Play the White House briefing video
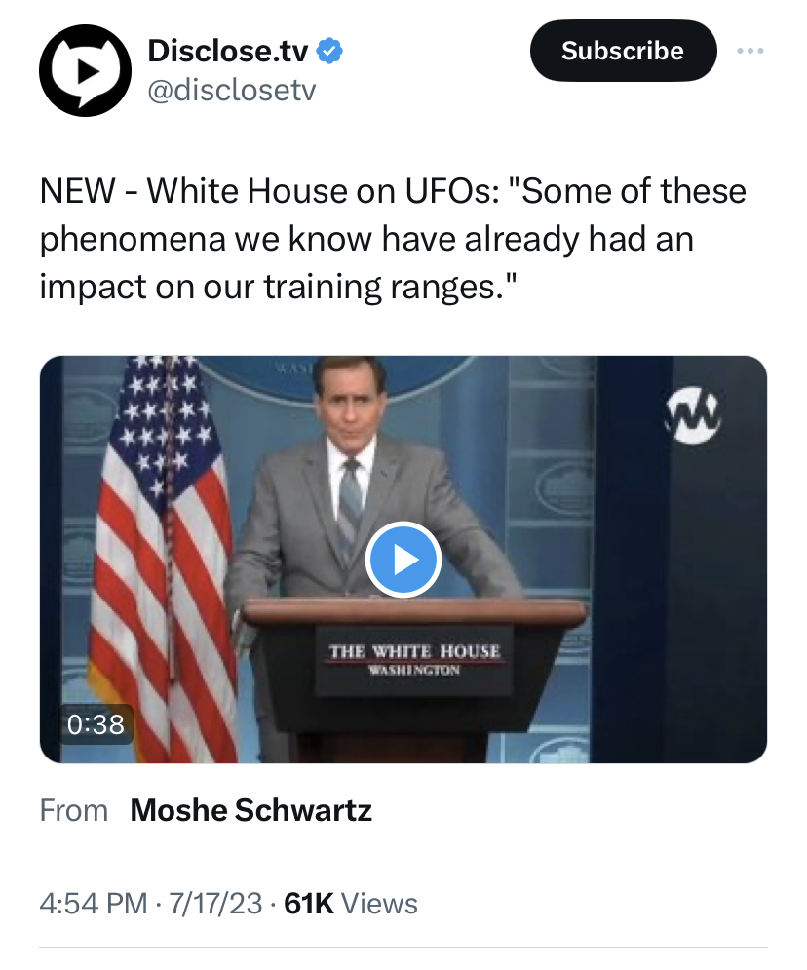The width and height of the screenshot is (807, 970). click(x=403, y=560)
